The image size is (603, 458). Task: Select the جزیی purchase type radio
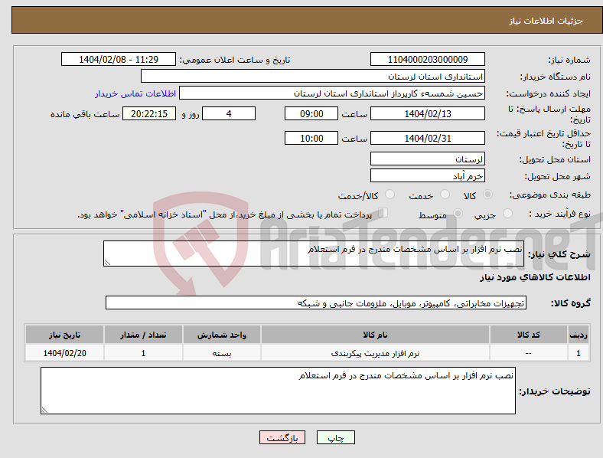[x=507, y=213]
